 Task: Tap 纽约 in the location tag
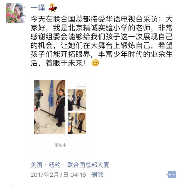click(55, 165)
